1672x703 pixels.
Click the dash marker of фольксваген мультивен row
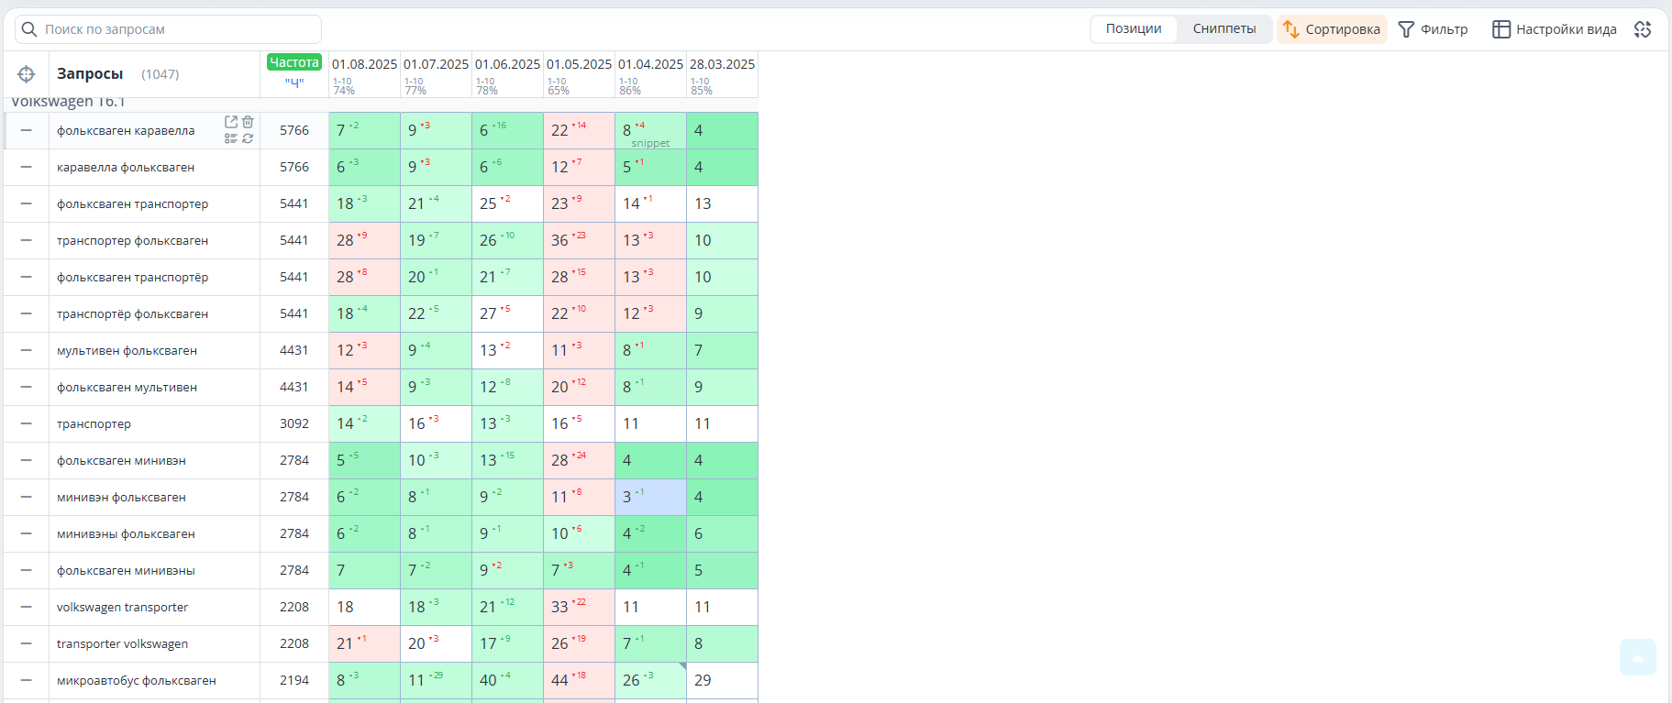click(x=27, y=387)
